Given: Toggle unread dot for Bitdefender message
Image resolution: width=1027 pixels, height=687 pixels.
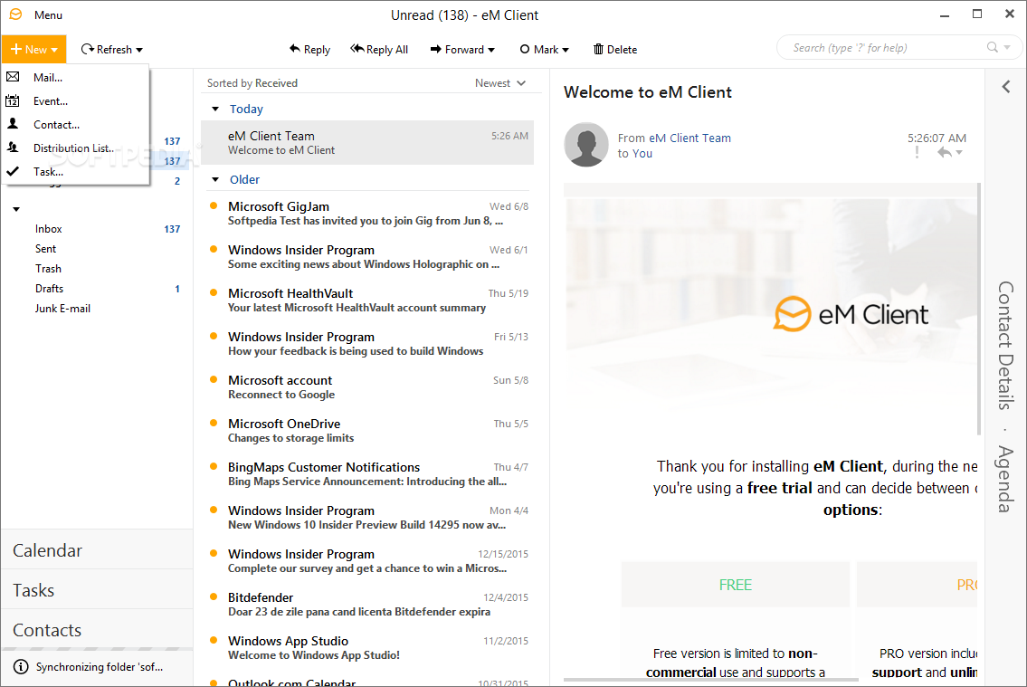Looking at the screenshot, I should (214, 596).
